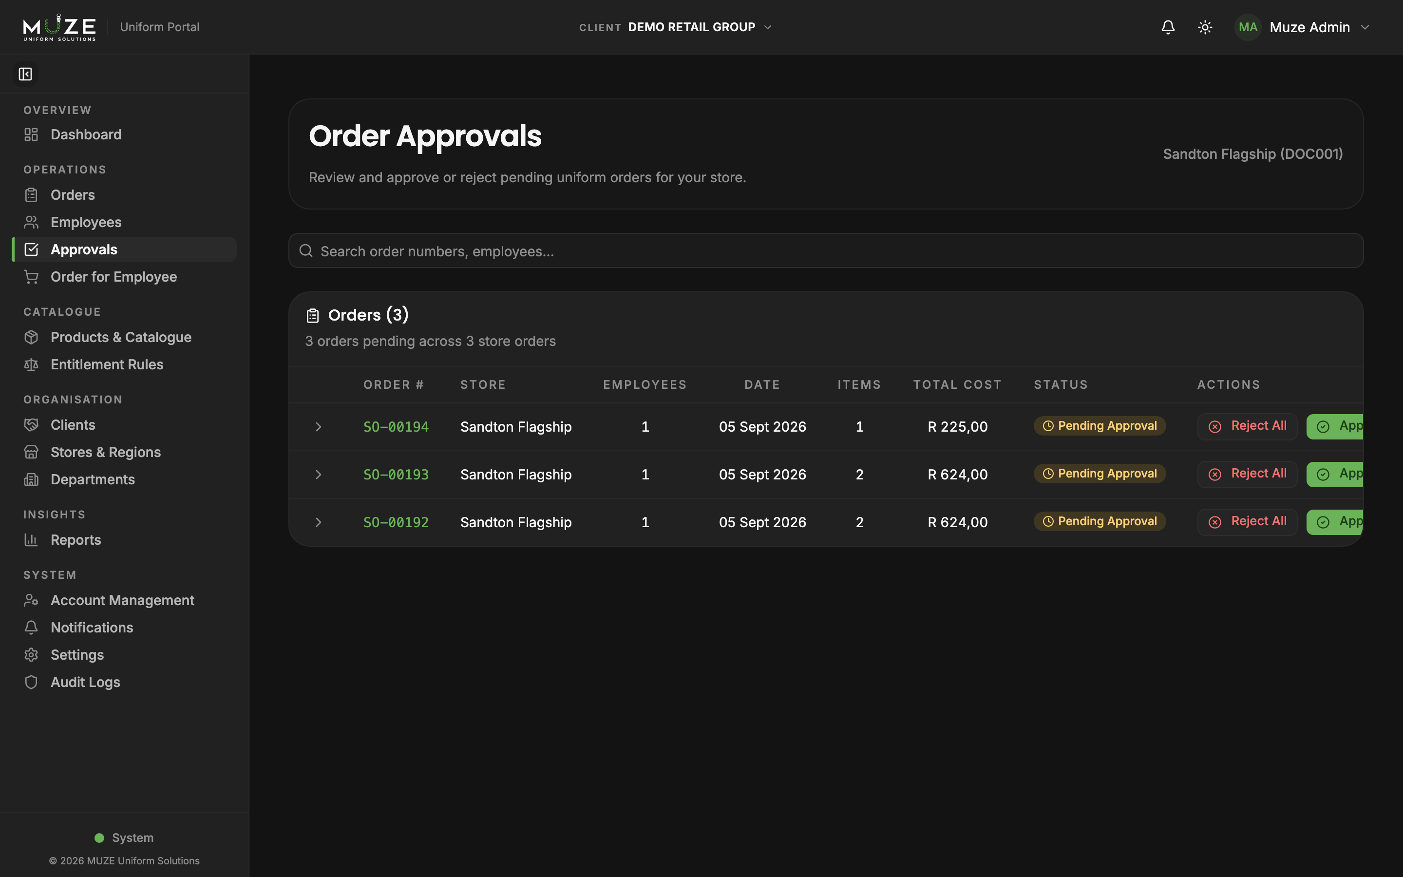Click the Employees people icon
This screenshot has height=877, width=1403.
tap(31, 222)
